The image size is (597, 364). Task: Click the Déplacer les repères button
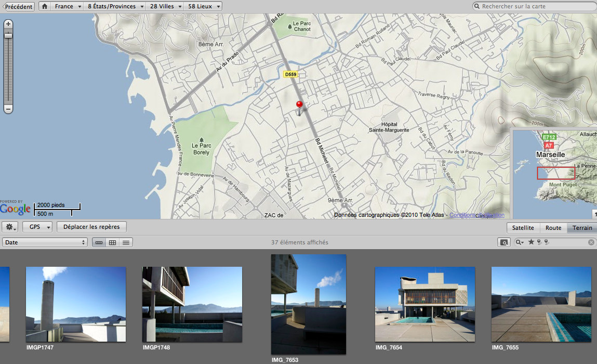point(91,227)
